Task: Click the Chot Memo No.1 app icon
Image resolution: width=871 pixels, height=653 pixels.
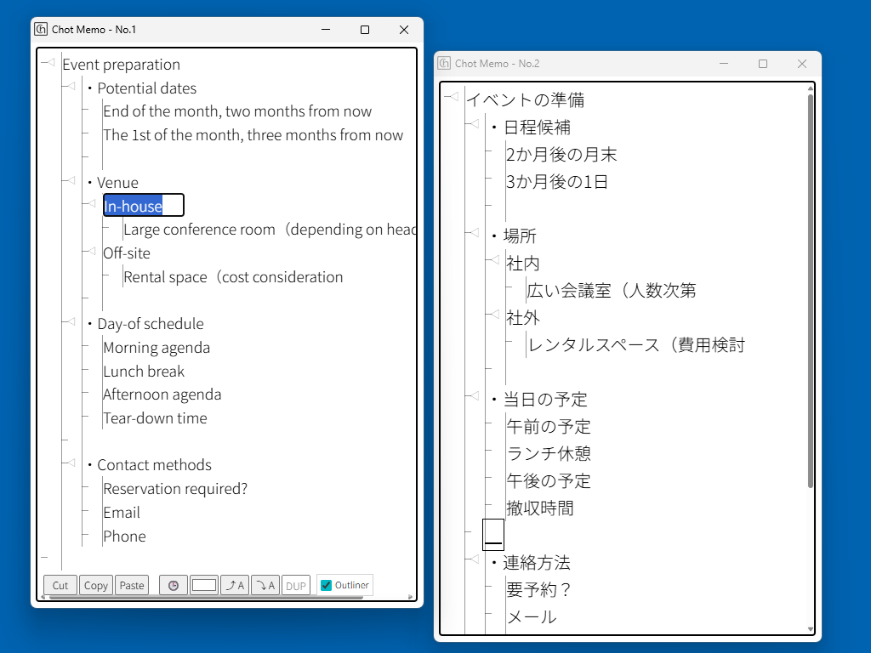Action: click(x=41, y=29)
